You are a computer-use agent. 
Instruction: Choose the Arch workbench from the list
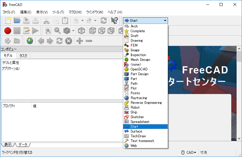pyautogui.click(x=145, y=26)
